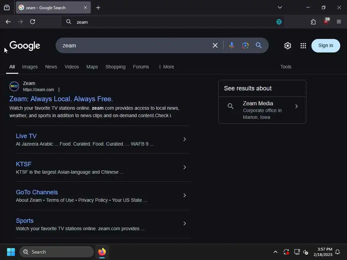Select the "See results about" heading
Image resolution: width=347 pixels, height=260 pixels.
pos(248,88)
